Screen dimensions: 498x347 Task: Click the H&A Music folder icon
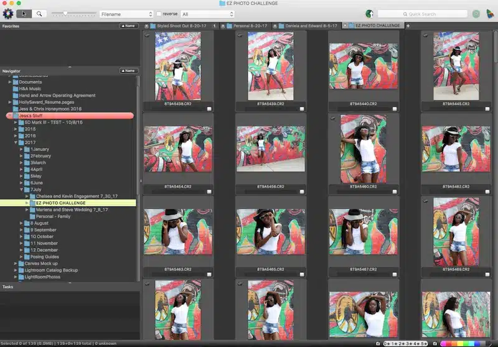16,88
